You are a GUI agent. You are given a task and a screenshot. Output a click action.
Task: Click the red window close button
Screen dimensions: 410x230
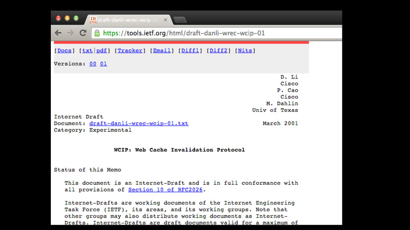pyautogui.click(x=58, y=18)
